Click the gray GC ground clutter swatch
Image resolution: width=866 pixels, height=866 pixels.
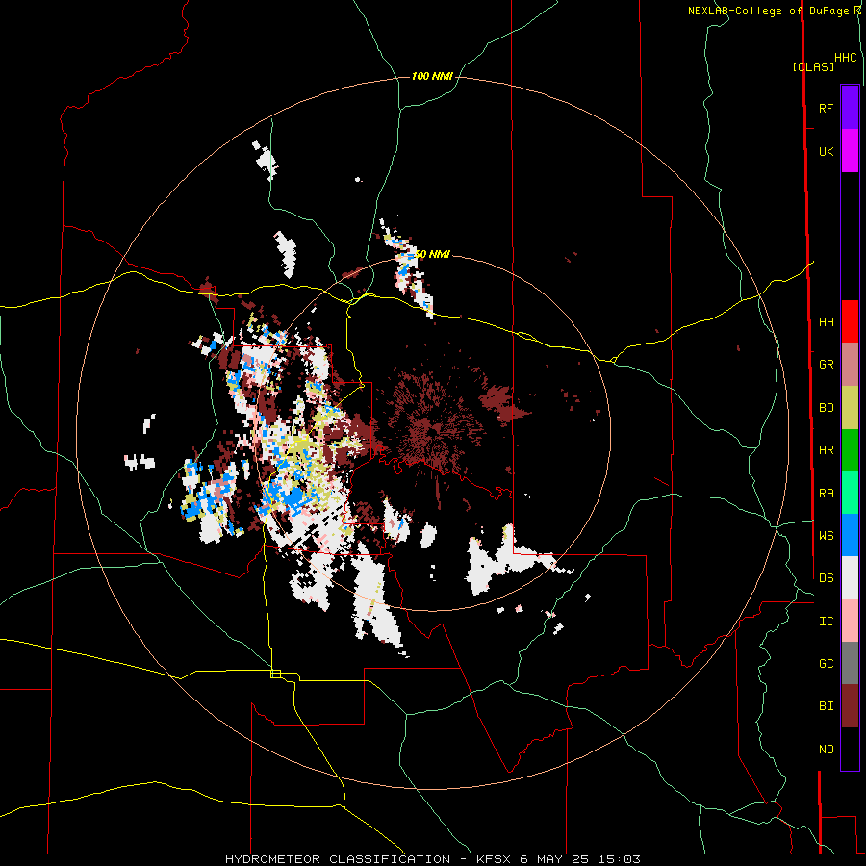coord(850,663)
